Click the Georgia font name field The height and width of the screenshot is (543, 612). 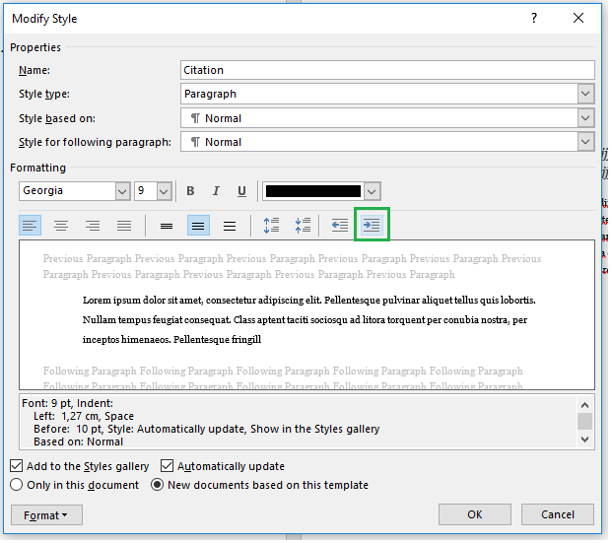(x=67, y=191)
